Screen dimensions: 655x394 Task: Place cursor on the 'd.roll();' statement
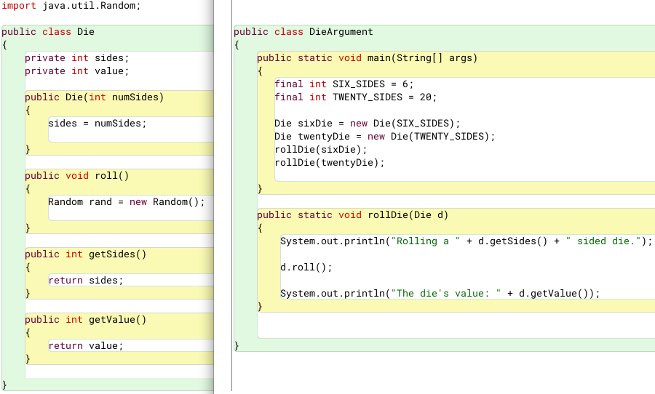[x=306, y=268]
